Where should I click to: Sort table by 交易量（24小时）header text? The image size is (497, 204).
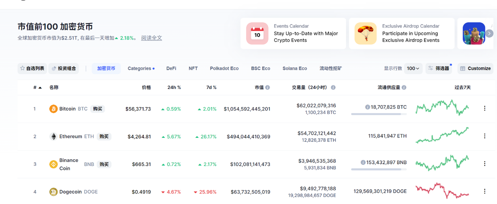pyautogui.click(x=310, y=88)
